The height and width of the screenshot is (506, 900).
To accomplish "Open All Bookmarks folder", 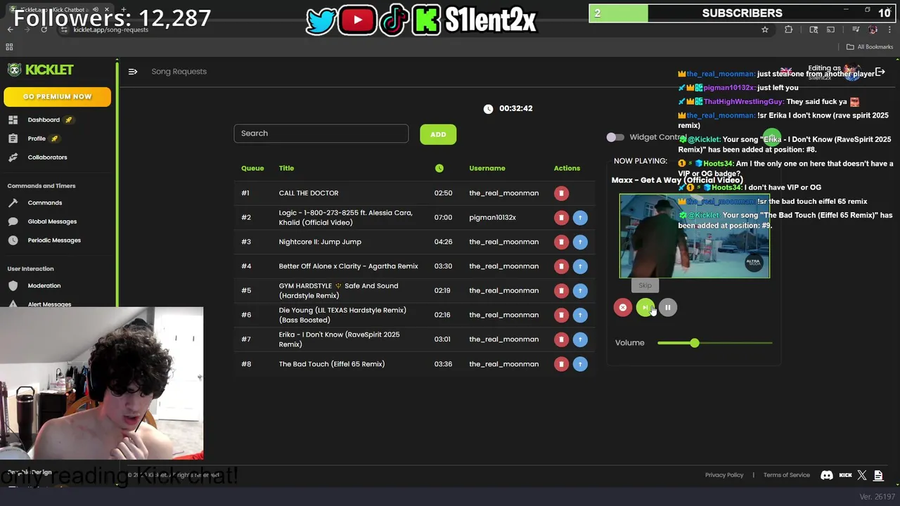I will [x=870, y=47].
